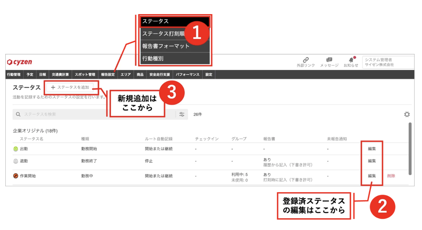Open the 報告設定 menu

point(108,74)
